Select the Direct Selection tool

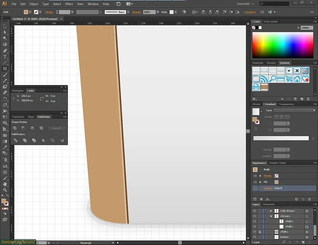point(5,32)
